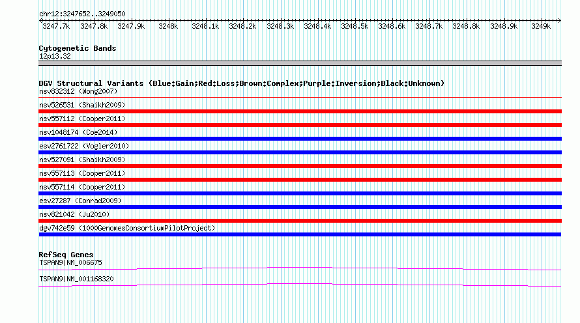Click the nsv1048174 (Coe2014) variant label
The height and width of the screenshot is (323, 580).
[x=78, y=132]
